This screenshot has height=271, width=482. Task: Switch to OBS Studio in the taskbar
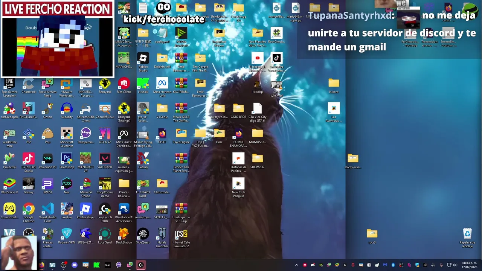click(64, 265)
